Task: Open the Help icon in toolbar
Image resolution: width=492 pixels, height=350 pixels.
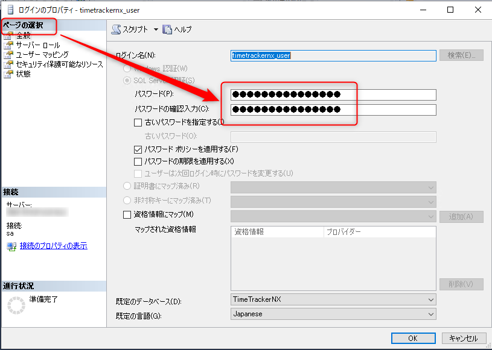Action: point(167,29)
